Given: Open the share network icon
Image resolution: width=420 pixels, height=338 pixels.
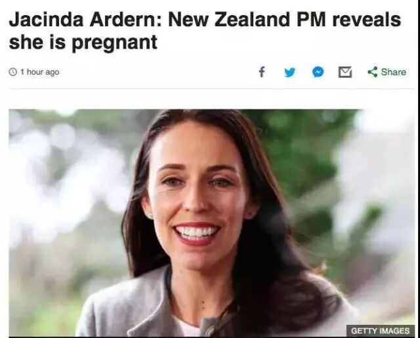Looking at the screenshot, I should 372,72.
